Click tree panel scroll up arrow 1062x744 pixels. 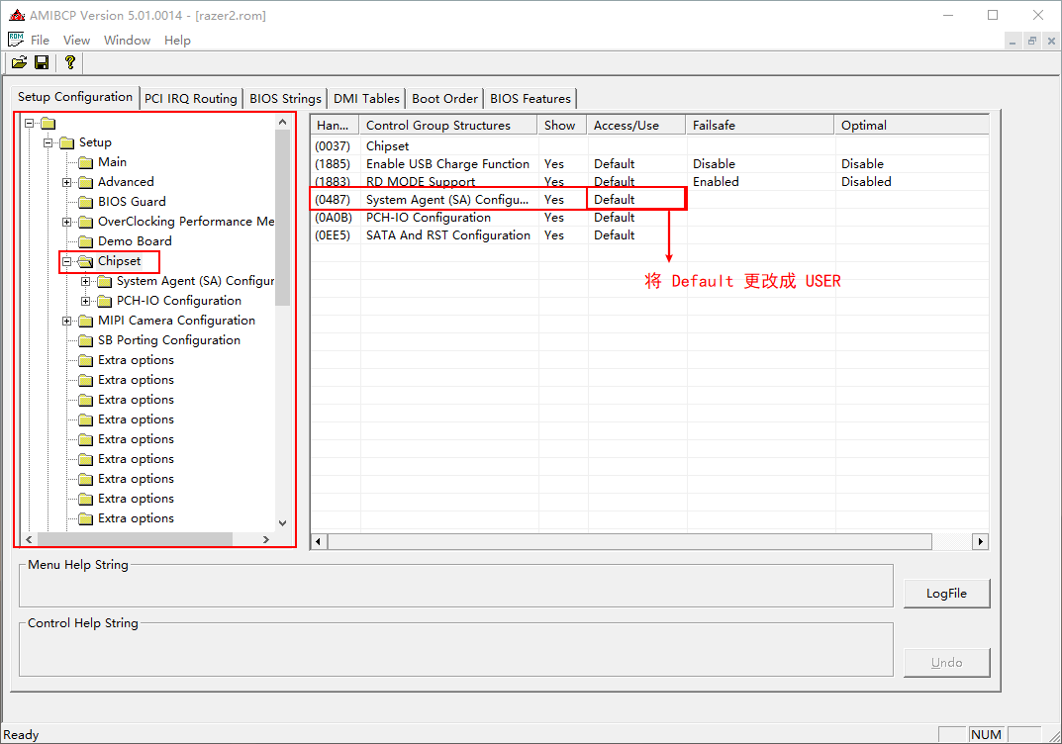(282, 122)
